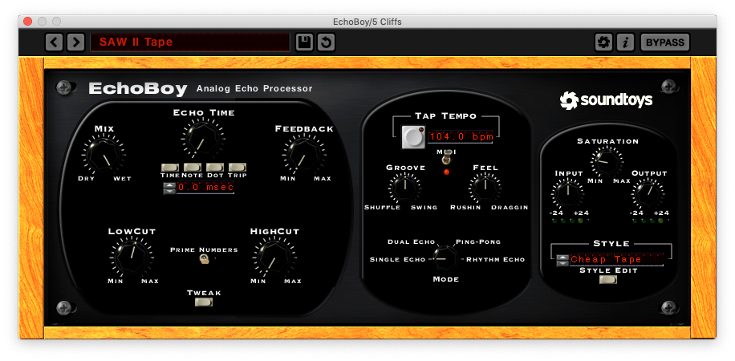
Task: Click the Groove knob
Action: 405,187
